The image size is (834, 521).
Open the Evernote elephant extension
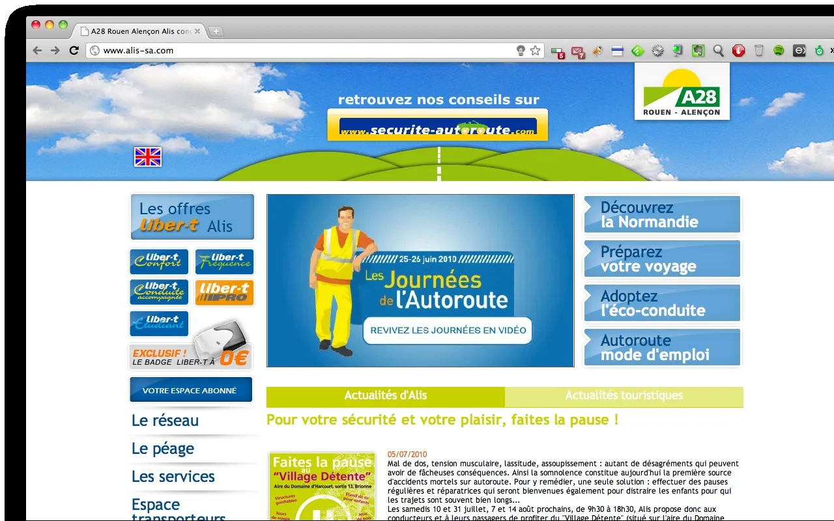(x=698, y=50)
